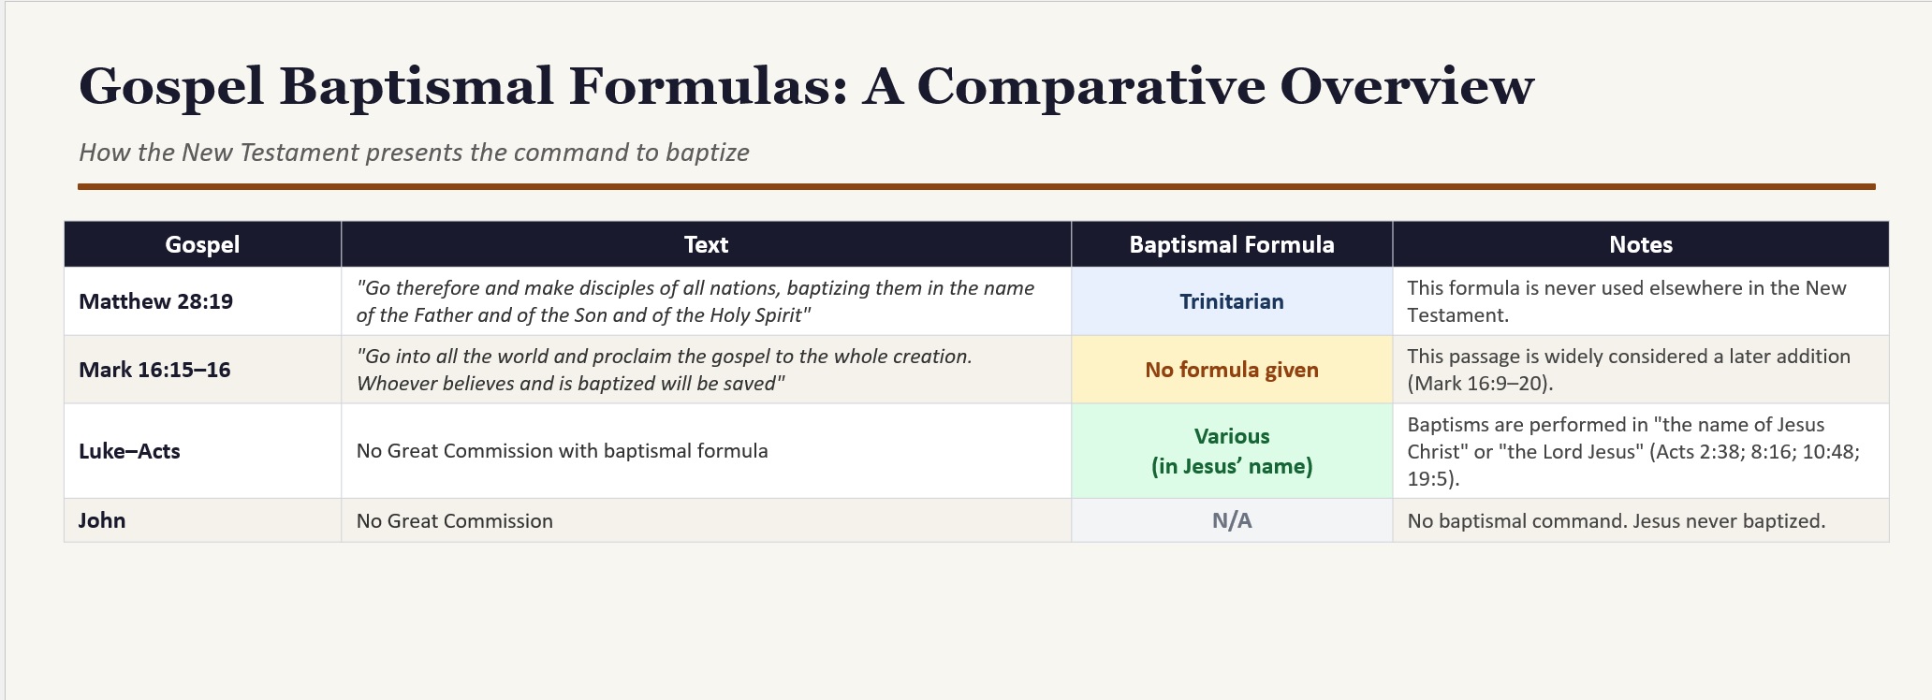Select the "Mark 16:15–16" cell
1932x700 pixels.
coord(202,370)
